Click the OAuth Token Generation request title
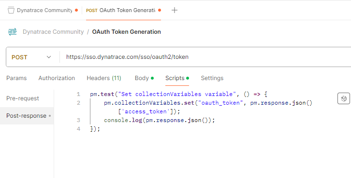 pos(127,32)
